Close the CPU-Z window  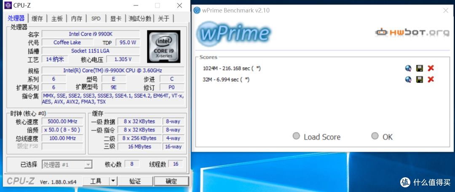(x=179, y=5)
